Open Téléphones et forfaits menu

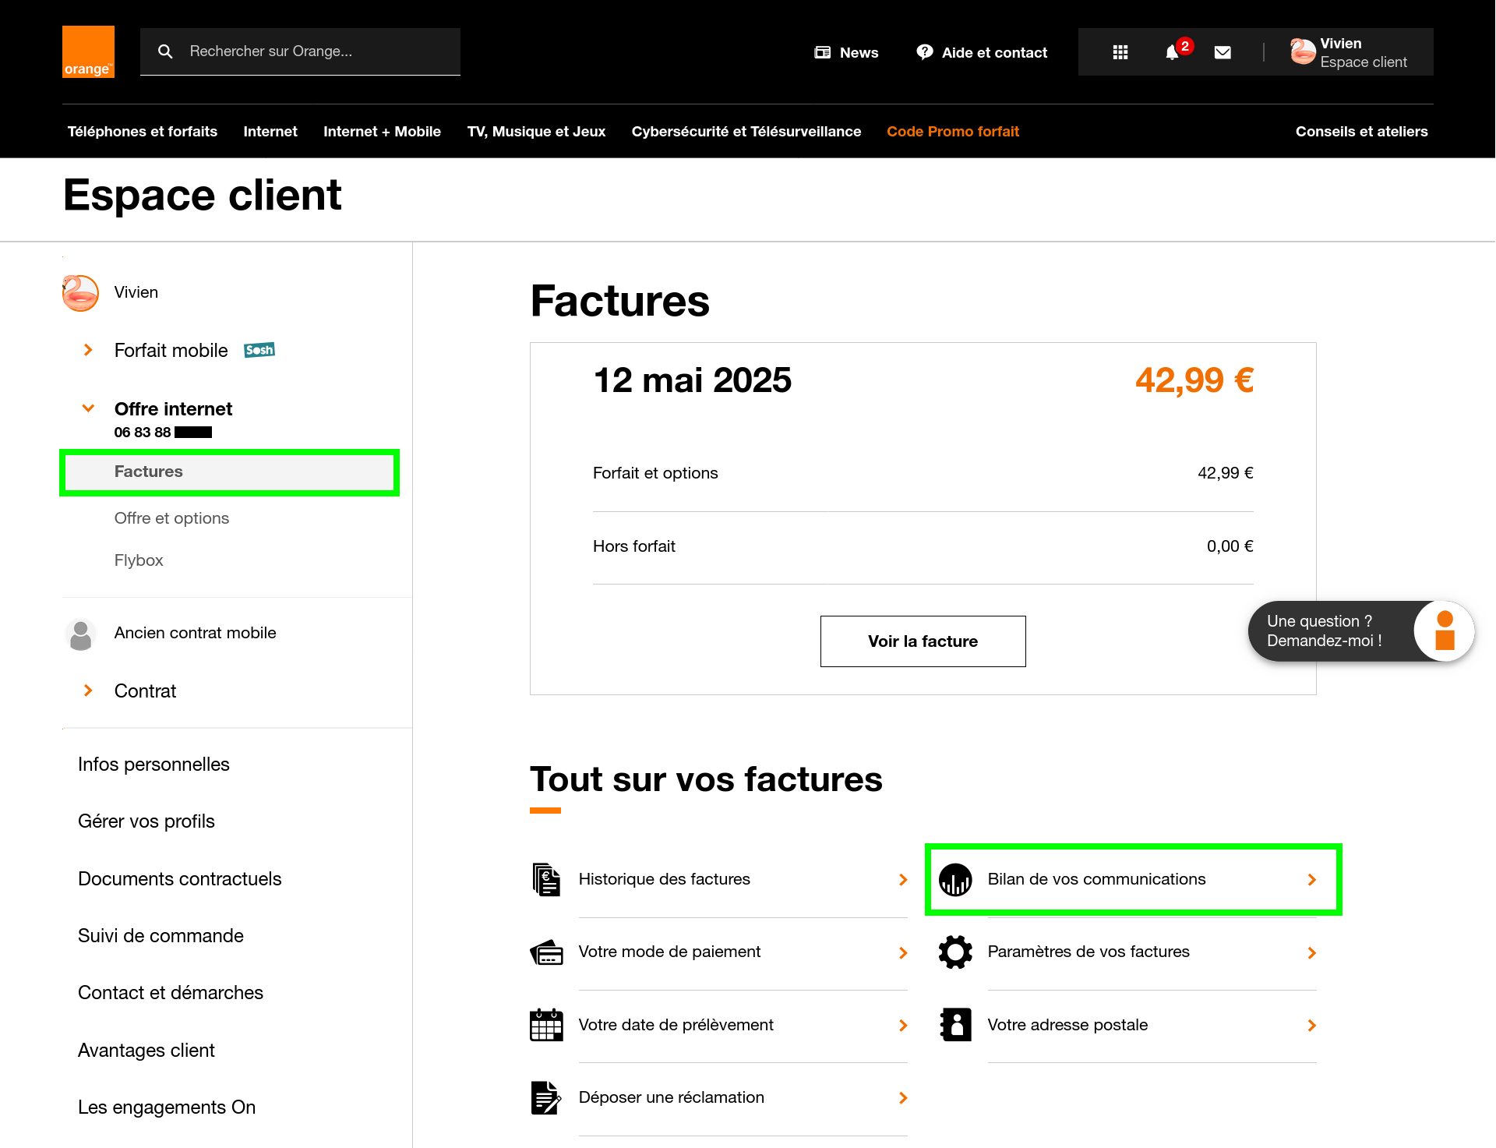[x=143, y=131]
